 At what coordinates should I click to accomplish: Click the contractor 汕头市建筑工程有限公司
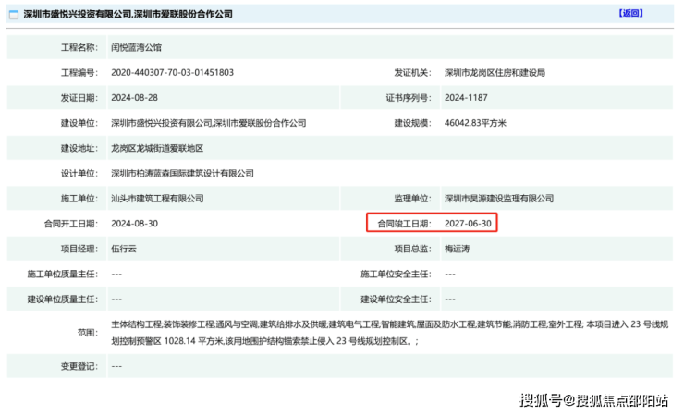157,198
